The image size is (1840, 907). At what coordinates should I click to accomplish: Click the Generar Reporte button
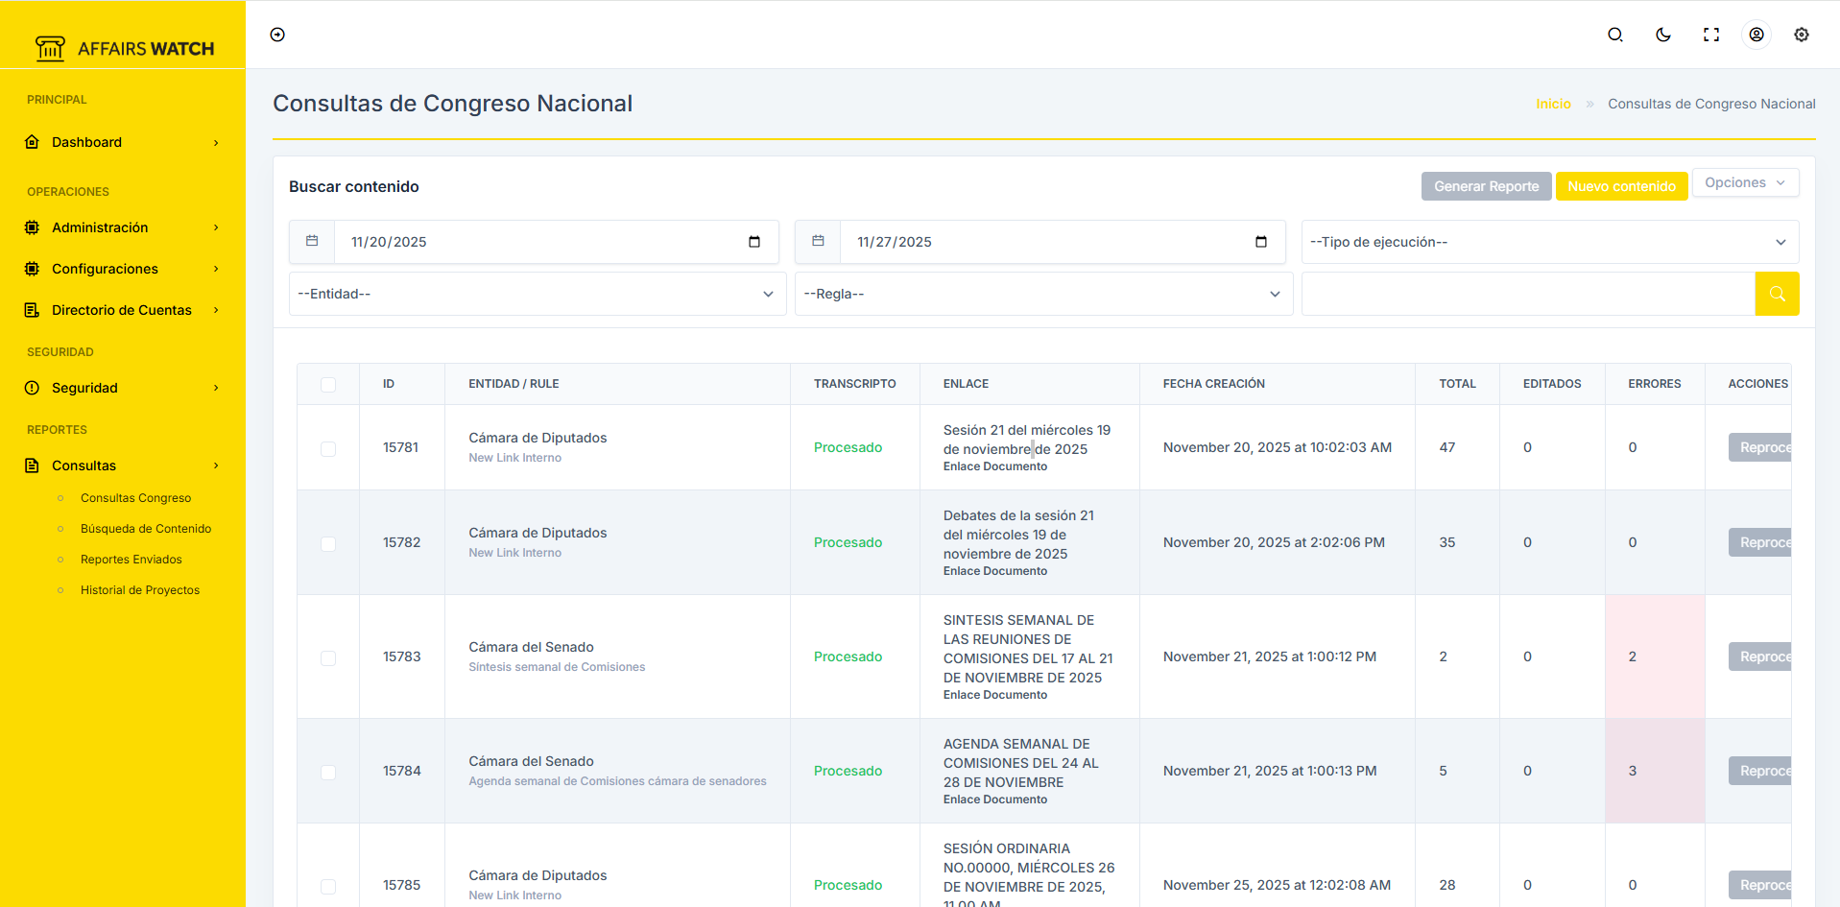[x=1486, y=186]
